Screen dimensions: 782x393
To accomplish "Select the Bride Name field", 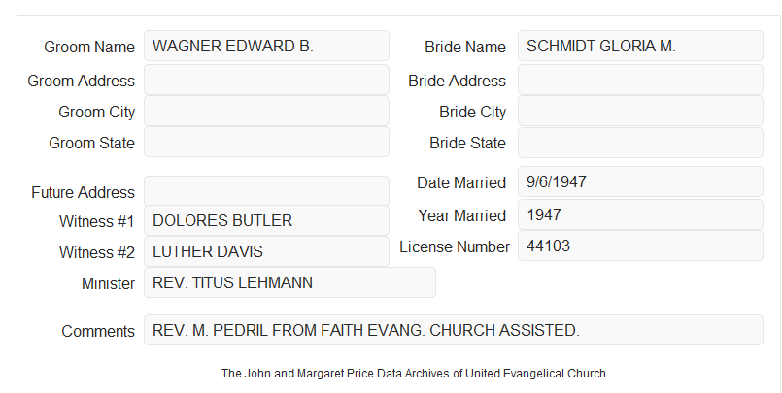I will pyautogui.click(x=640, y=46).
